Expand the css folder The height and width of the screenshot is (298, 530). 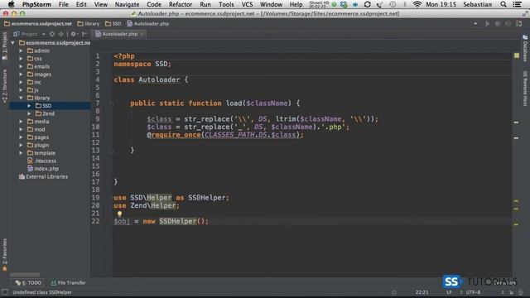tap(21, 59)
